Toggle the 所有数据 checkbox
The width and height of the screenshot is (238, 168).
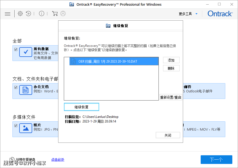(x=16, y=49)
